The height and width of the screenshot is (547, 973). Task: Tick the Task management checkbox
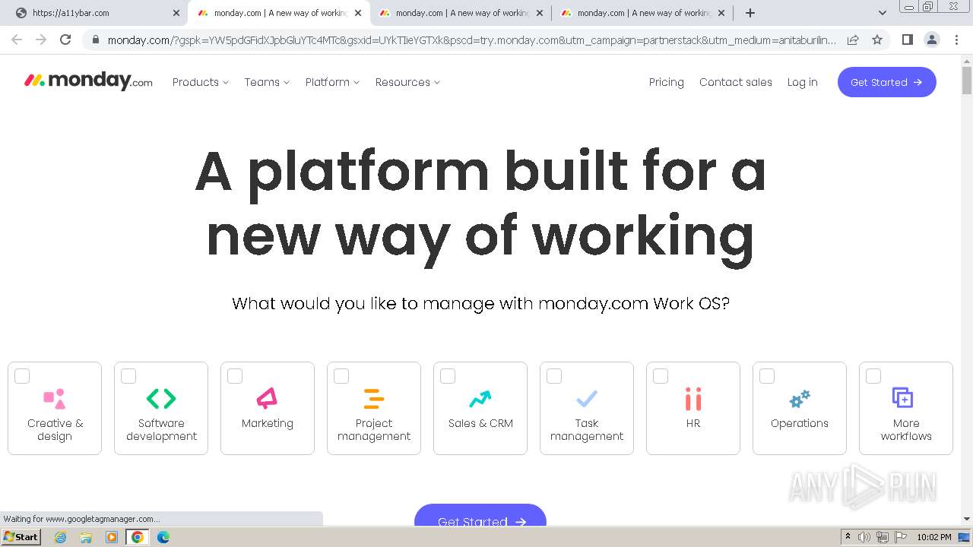pos(554,376)
